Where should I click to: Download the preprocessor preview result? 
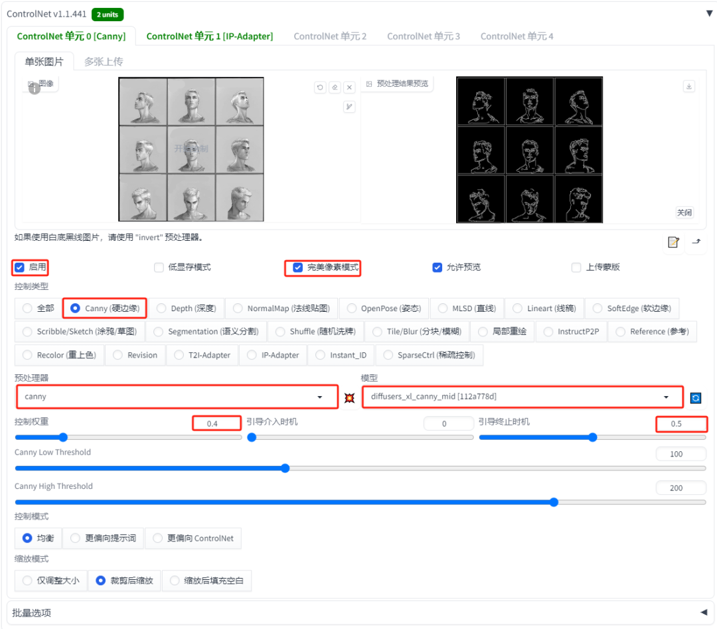click(x=689, y=86)
